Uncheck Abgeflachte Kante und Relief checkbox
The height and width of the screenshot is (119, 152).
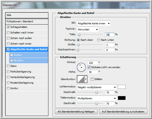(8, 49)
